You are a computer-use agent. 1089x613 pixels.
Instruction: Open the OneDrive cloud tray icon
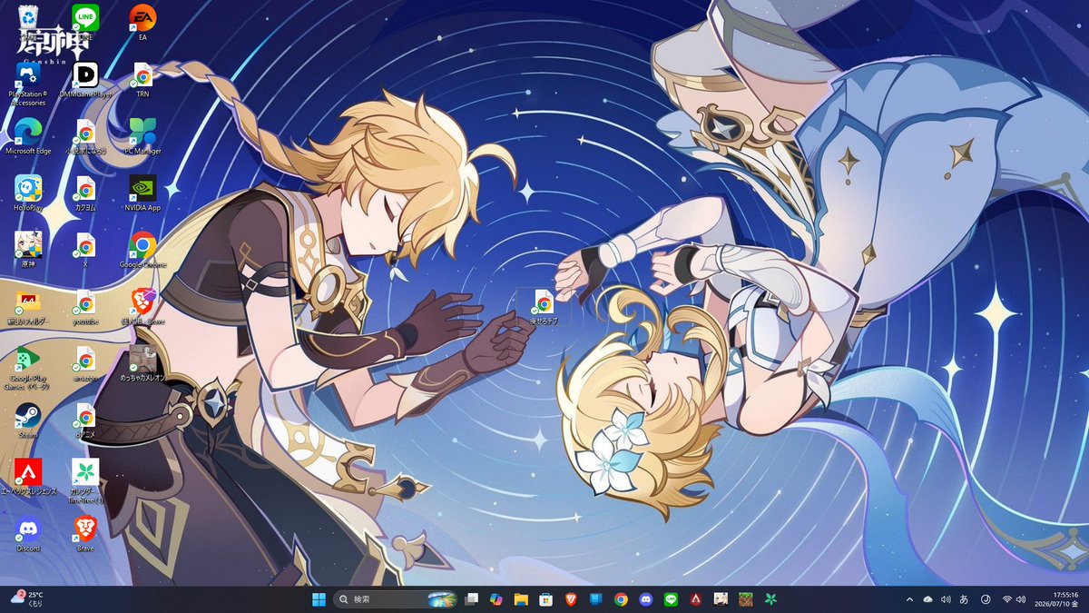coord(927,599)
